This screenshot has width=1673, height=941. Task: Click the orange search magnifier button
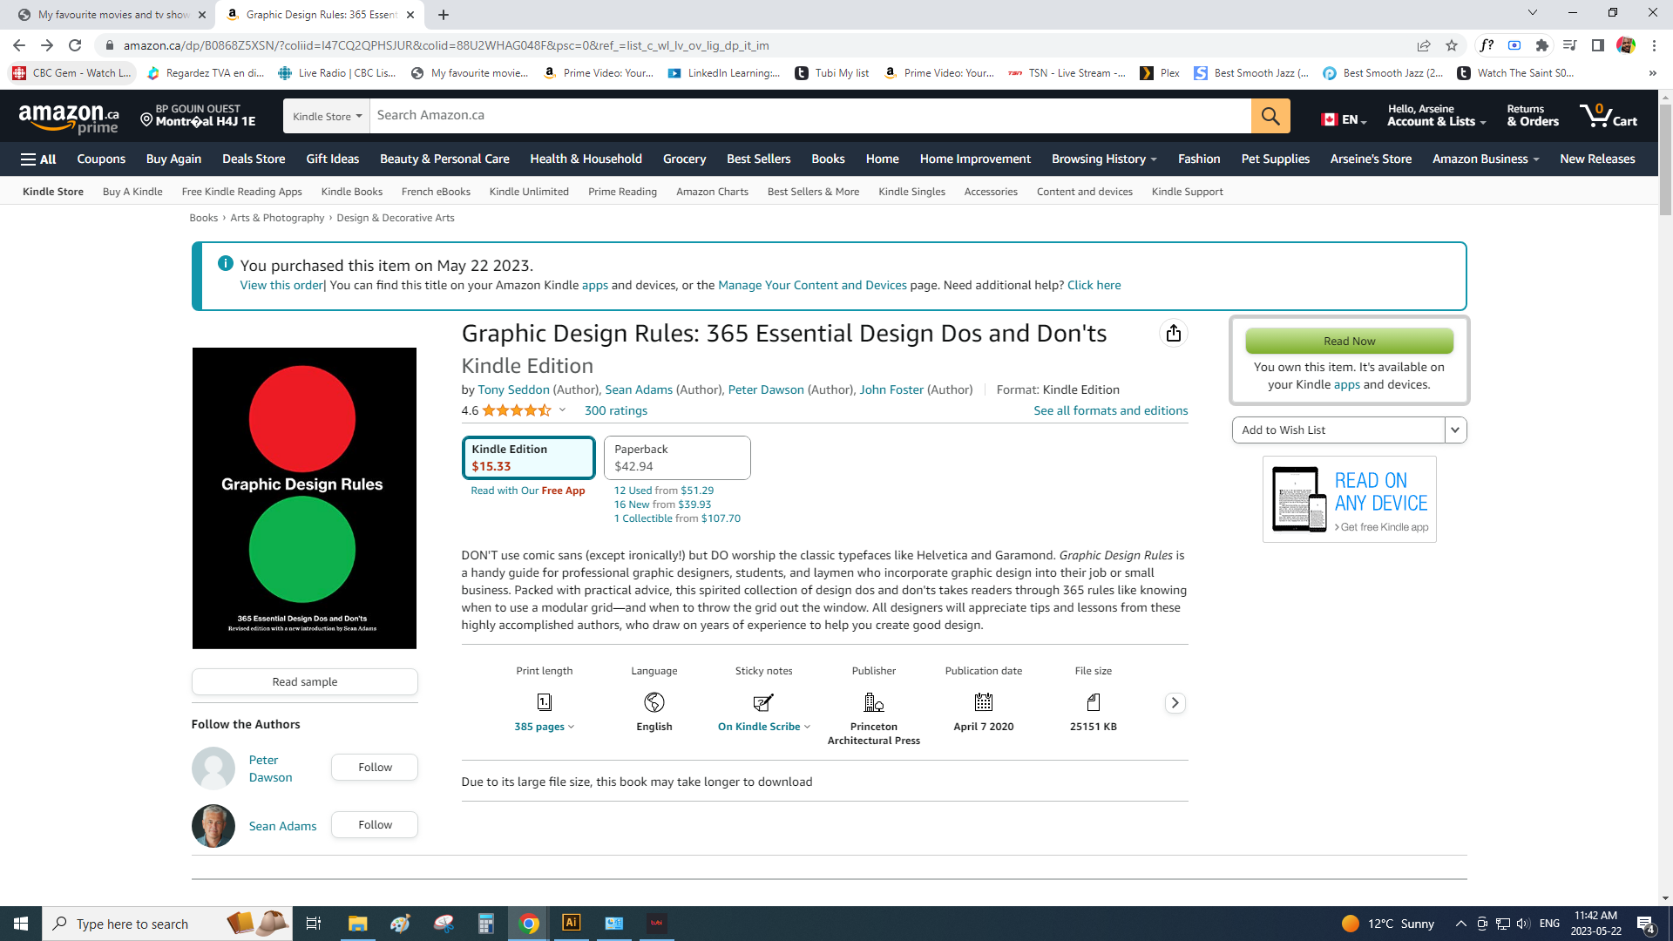pos(1270,116)
